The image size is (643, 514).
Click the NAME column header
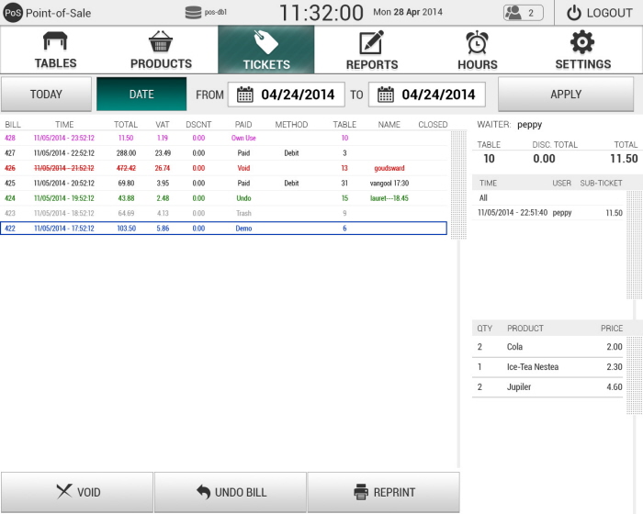pos(389,125)
